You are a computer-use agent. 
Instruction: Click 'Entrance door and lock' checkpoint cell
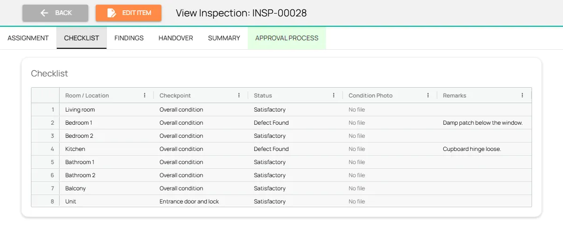tap(201, 201)
